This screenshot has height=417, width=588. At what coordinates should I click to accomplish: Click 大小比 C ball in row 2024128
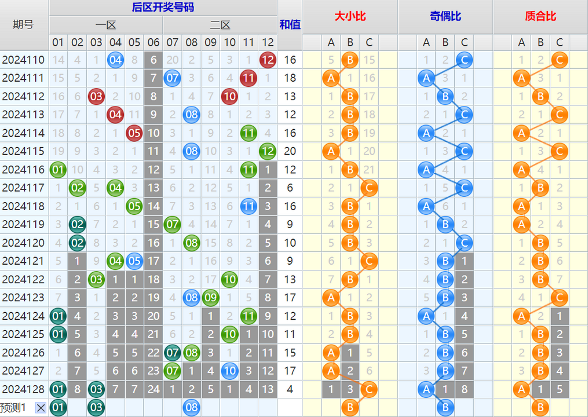pyautogui.click(x=369, y=389)
